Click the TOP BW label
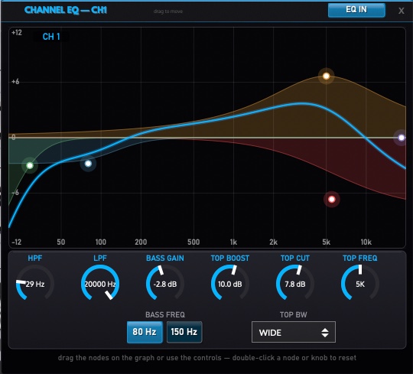 pos(294,315)
